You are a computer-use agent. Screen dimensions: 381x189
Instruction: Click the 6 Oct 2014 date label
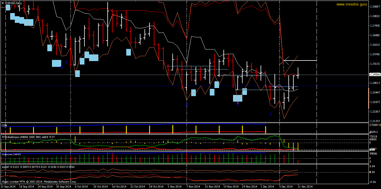click(x=81, y=187)
